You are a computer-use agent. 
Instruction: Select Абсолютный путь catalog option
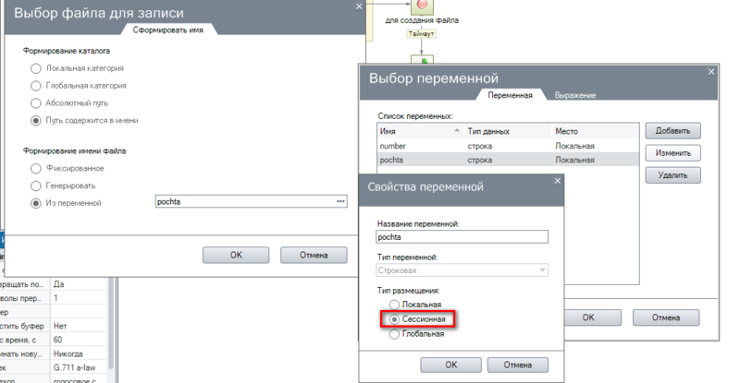36,102
